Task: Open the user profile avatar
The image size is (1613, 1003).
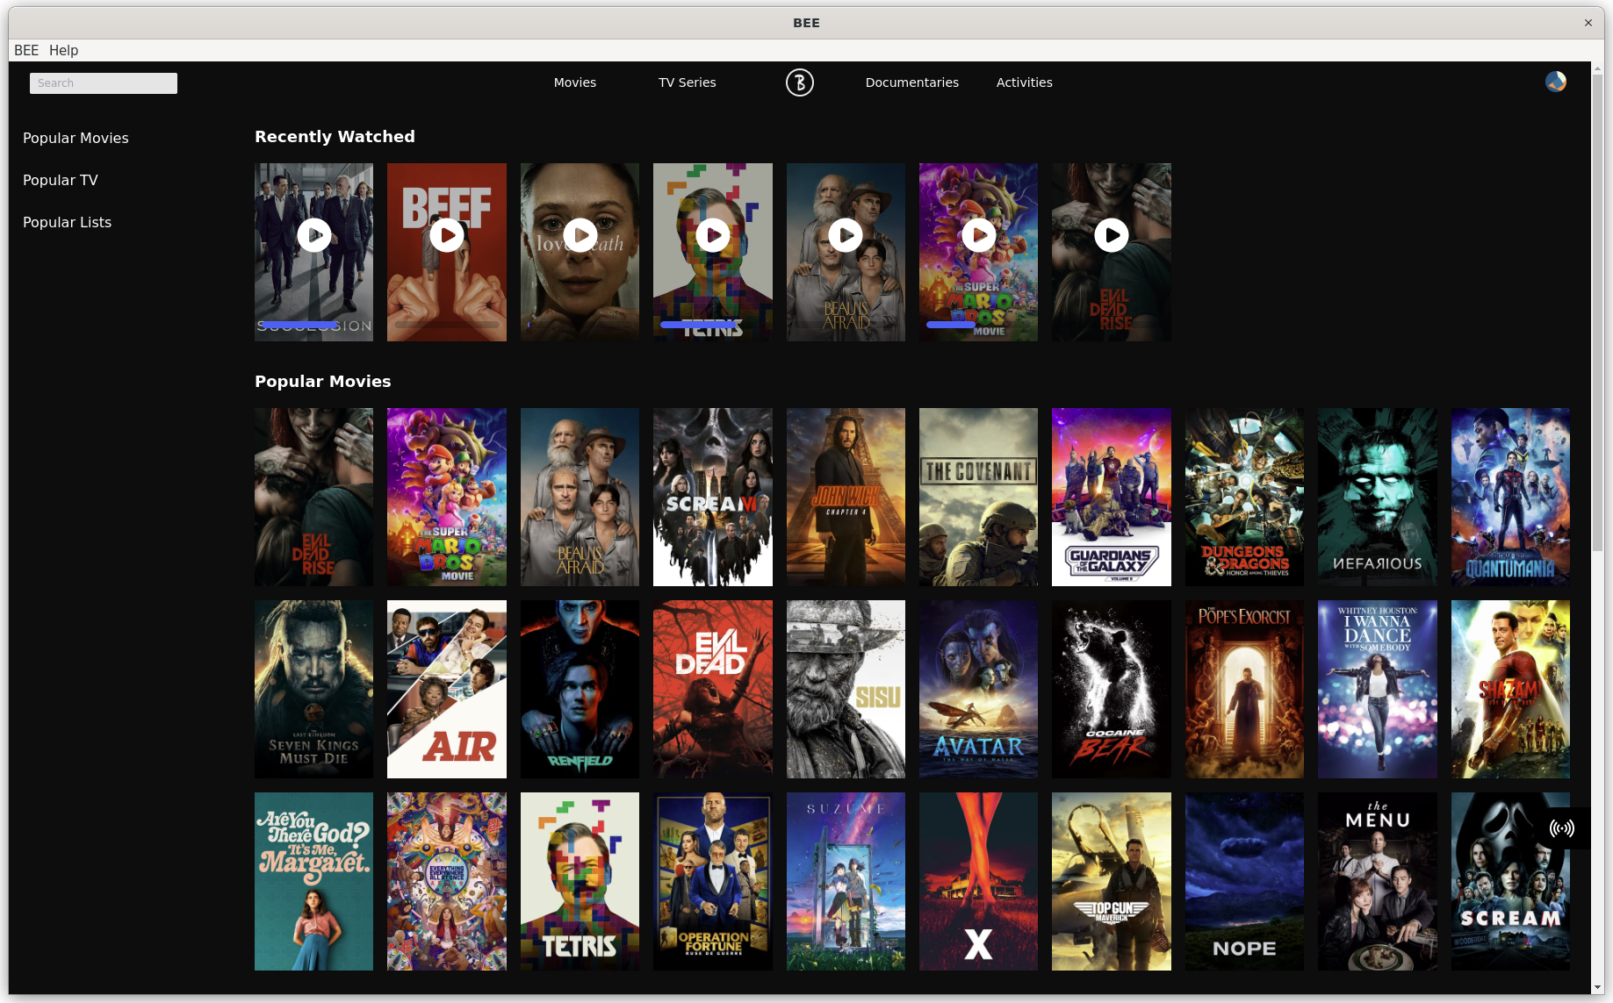Action: [1555, 82]
